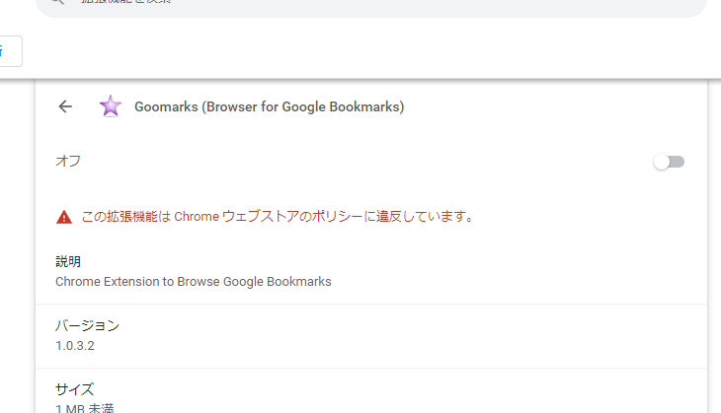Click the purple star Goomarks icon
This screenshot has height=413, width=721.
[x=111, y=106]
